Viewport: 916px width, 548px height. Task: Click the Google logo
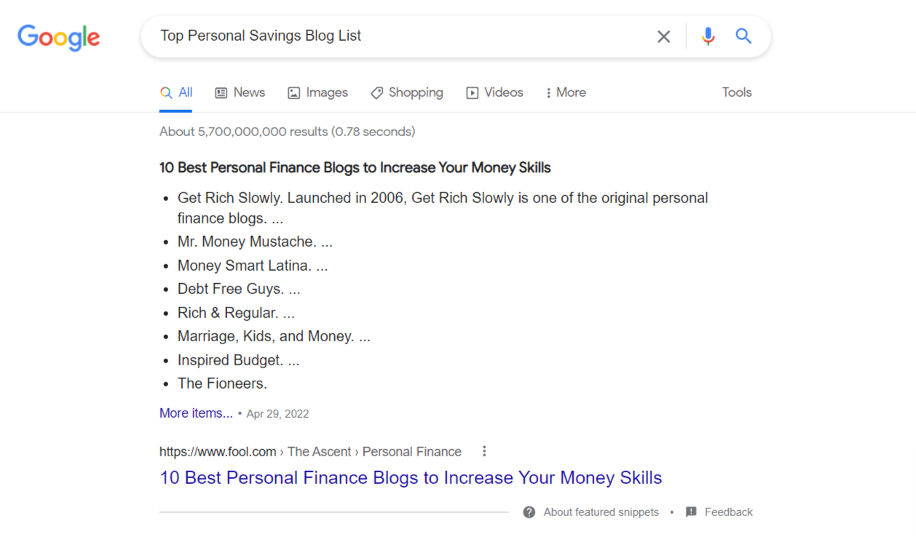coord(59,38)
